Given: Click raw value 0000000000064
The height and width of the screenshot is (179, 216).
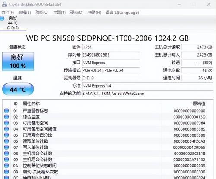Looking at the screenshot, I should pos(190,123).
